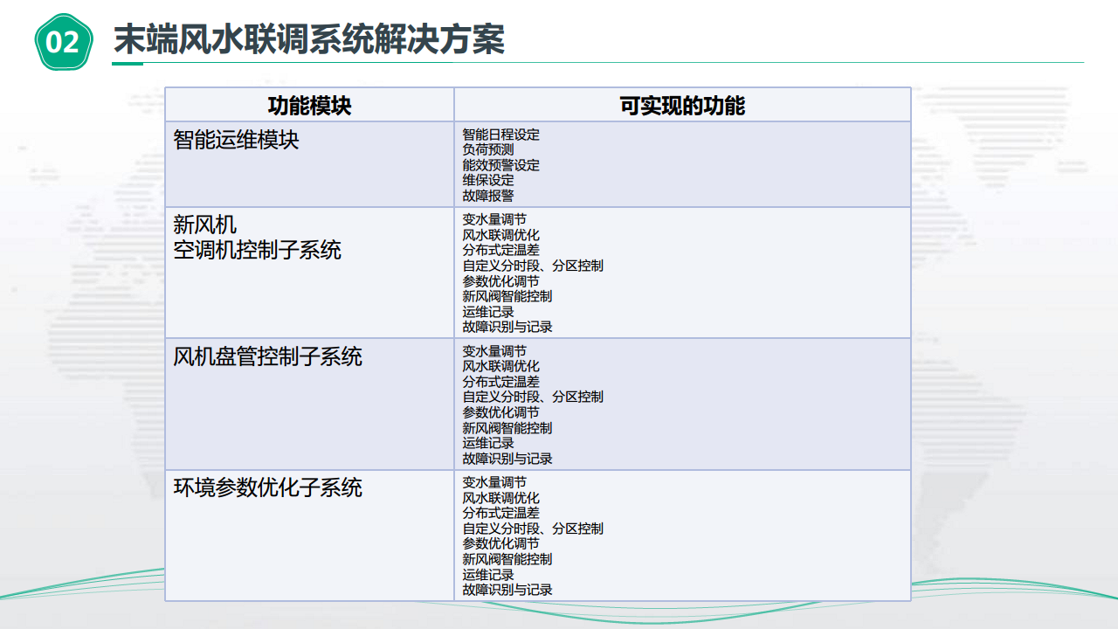The width and height of the screenshot is (1118, 629).
Task: Click 变水量调节 in the 空调机控制子系统 row
Action: coord(494,220)
